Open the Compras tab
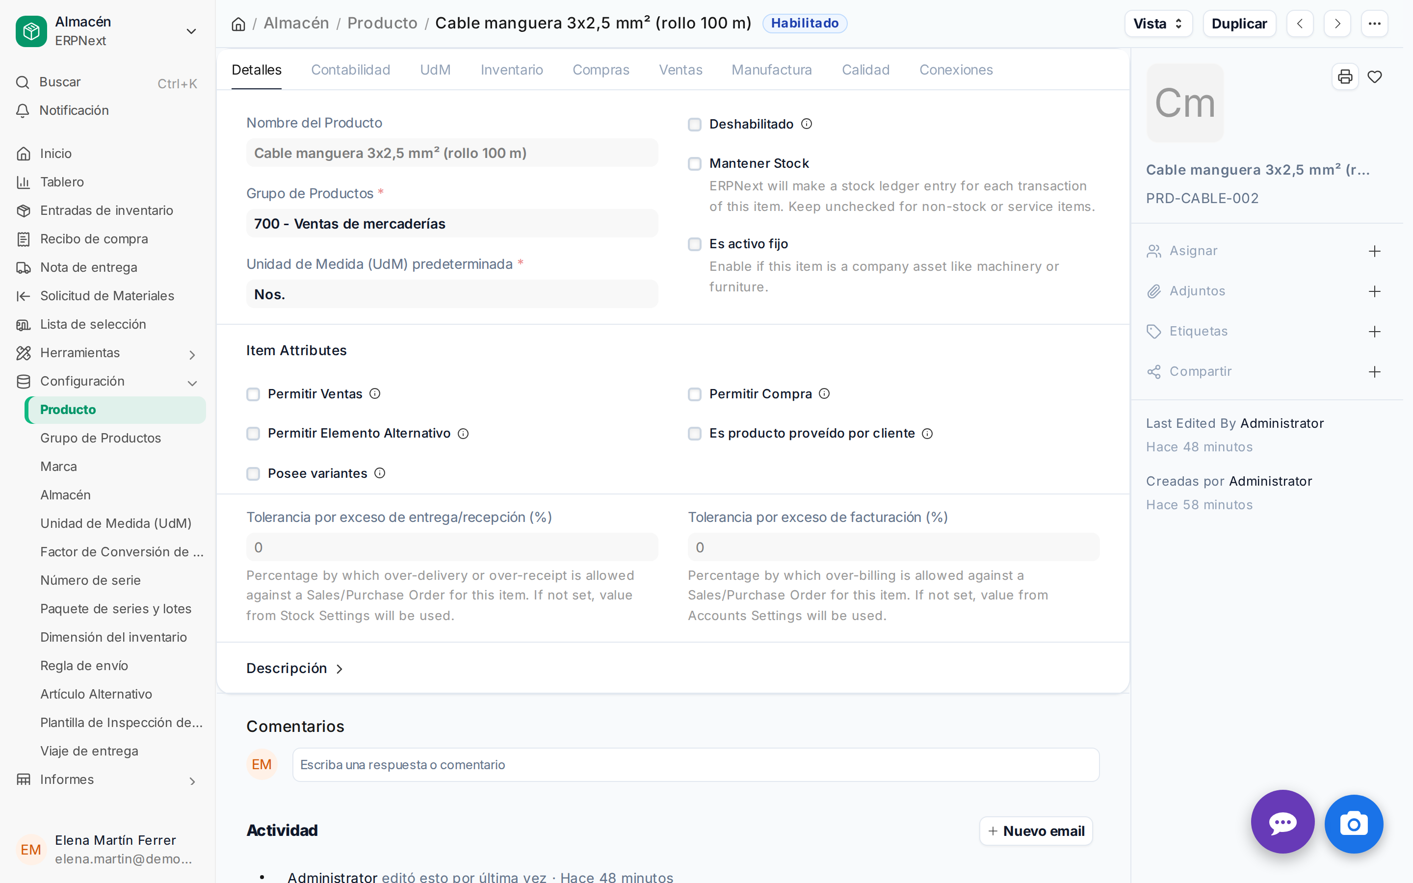 [x=601, y=70]
